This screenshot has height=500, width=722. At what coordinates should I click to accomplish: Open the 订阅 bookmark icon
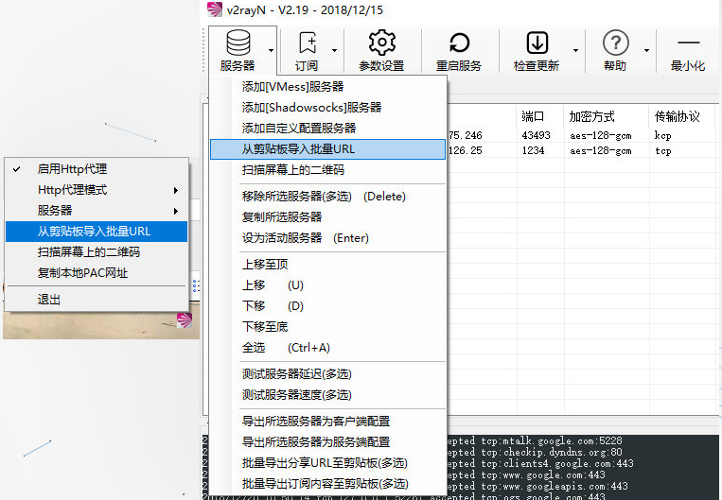click(308, 43)
